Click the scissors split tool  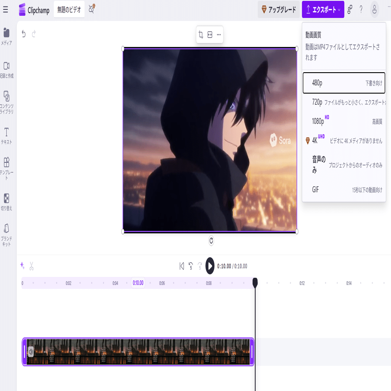pos(32,266)
